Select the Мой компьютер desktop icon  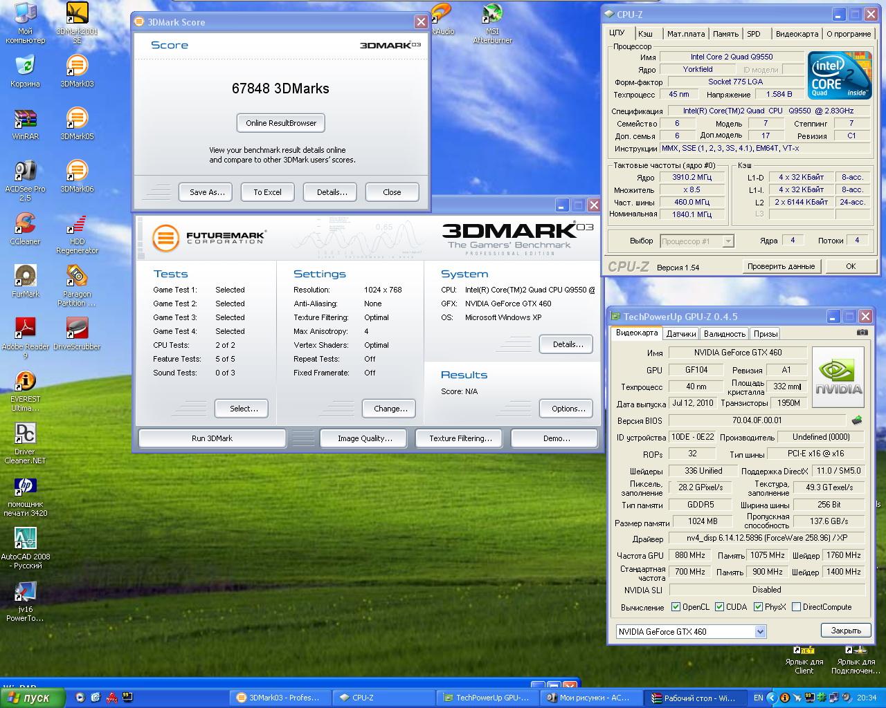tap(26, 23)
